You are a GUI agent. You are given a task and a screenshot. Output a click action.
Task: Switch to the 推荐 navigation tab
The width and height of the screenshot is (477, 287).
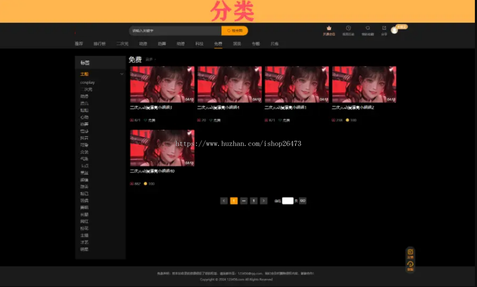click(79, 44)
